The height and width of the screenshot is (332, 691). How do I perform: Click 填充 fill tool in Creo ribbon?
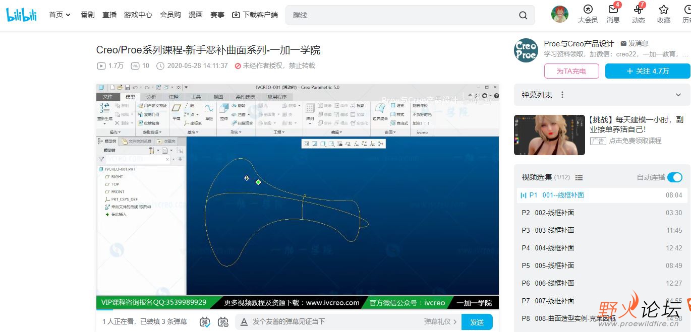click(397, 106)
